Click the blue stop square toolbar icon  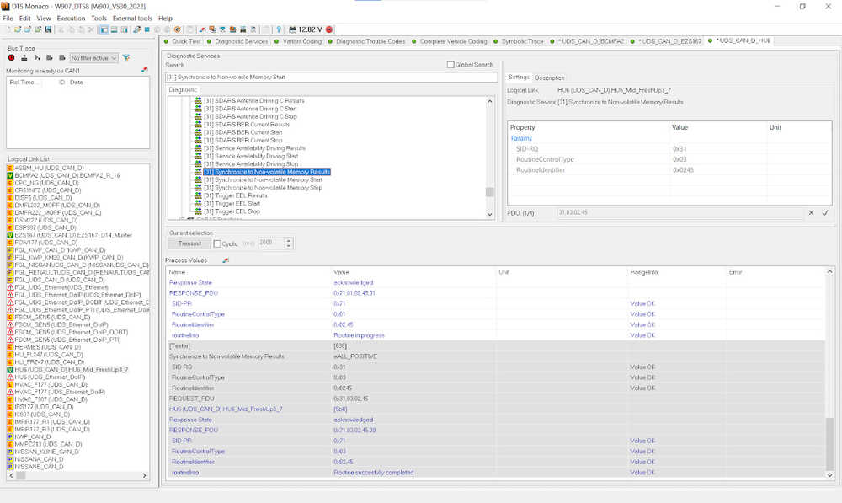147,29
